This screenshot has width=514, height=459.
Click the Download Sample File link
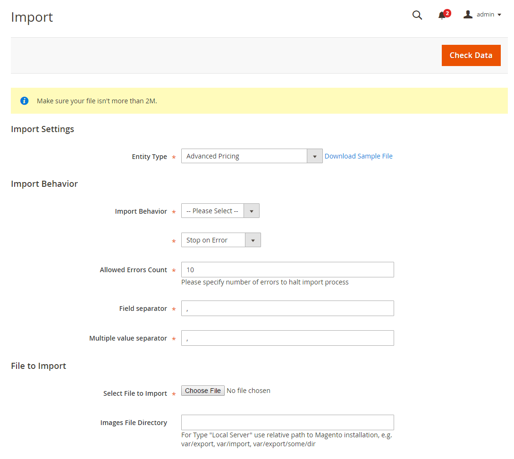pos(358,156)
